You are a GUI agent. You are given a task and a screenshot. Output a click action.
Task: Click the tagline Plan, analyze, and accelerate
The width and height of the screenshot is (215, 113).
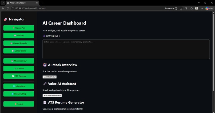(x=64, y=30)
